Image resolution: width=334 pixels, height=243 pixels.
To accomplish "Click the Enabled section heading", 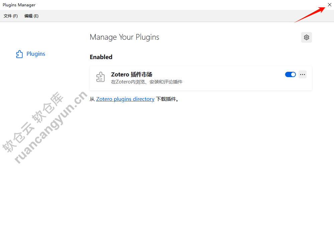I will pos(101,57).
